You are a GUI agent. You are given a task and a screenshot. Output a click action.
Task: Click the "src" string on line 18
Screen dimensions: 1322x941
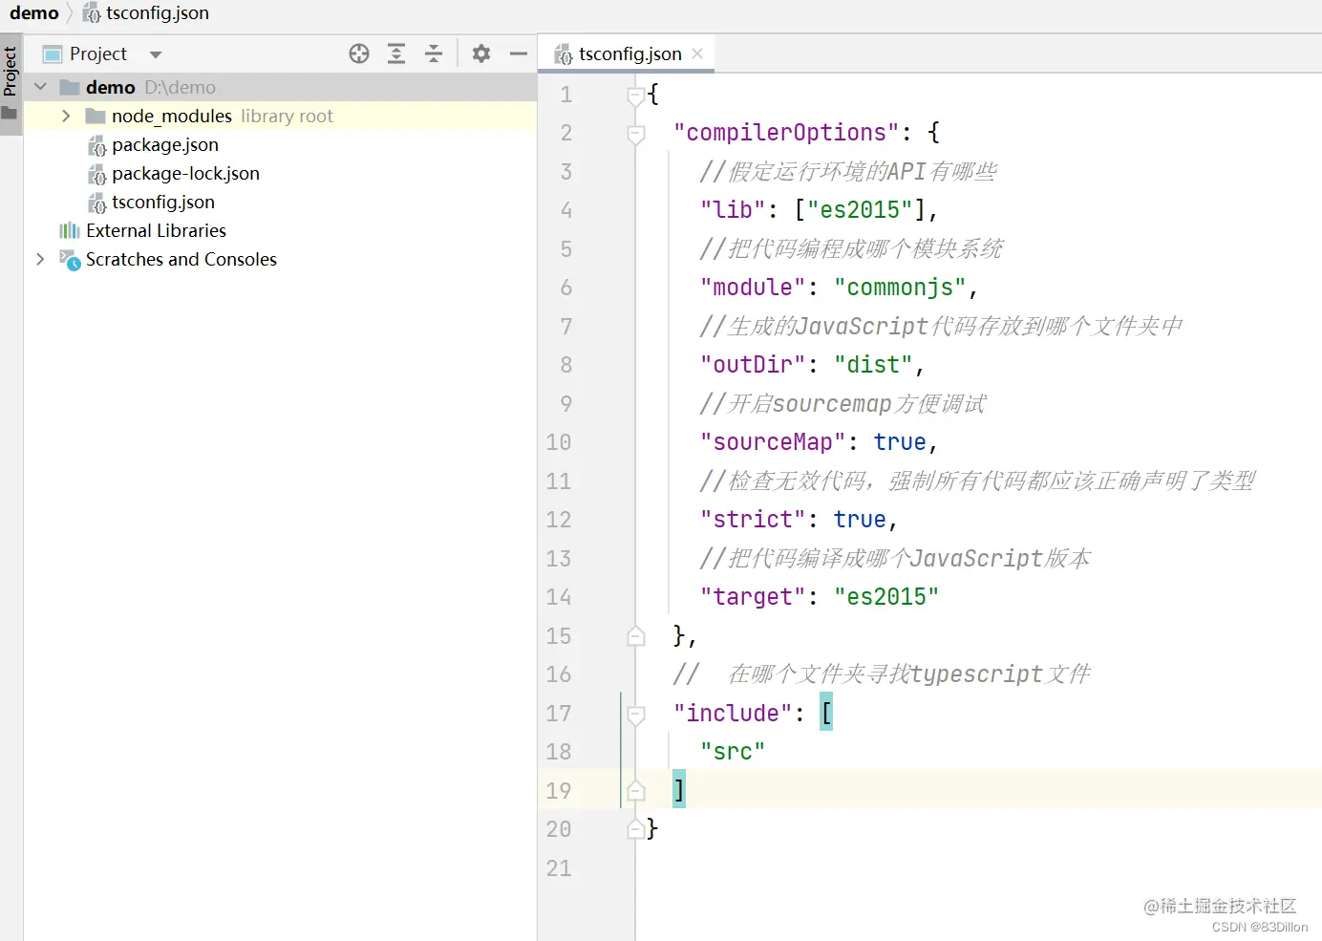733,752
